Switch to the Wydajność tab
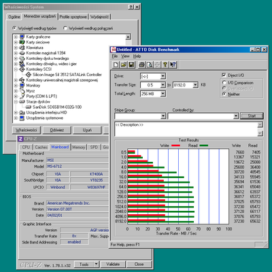The height and width of the screenshot is (272, 272). pyautogui.click(x=99, y=17)
